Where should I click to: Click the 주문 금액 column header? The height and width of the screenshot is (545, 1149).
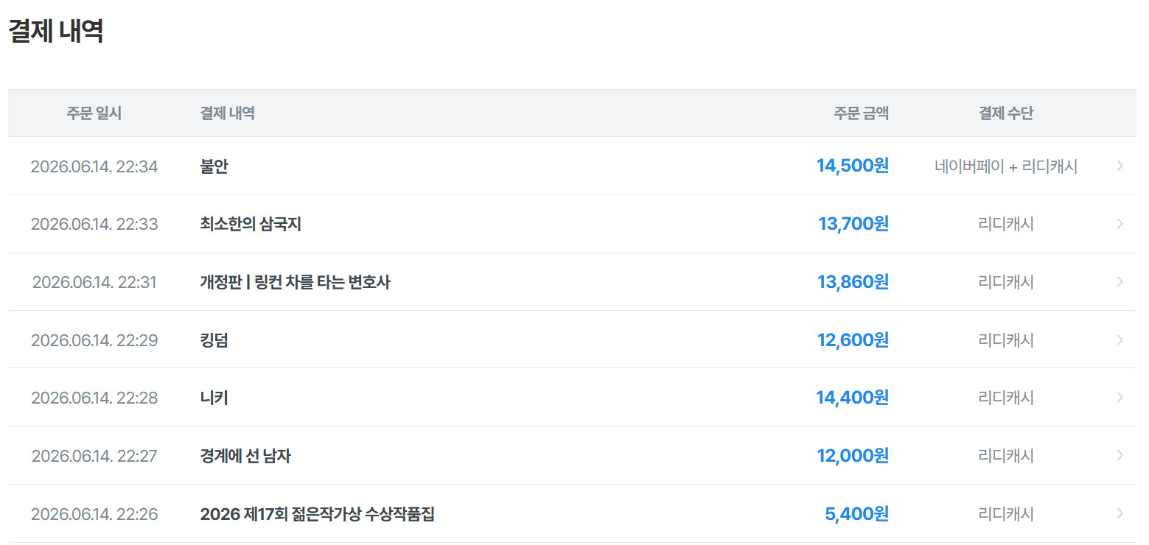[x=862, y=113]
